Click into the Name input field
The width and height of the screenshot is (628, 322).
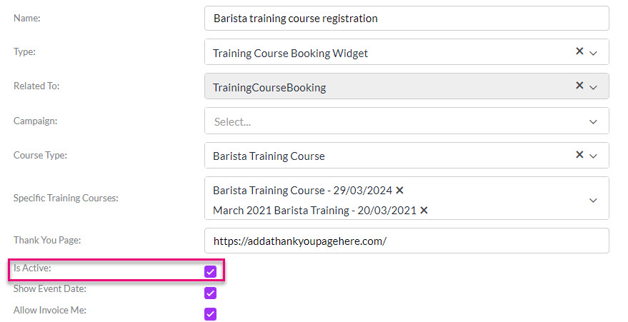407,19
